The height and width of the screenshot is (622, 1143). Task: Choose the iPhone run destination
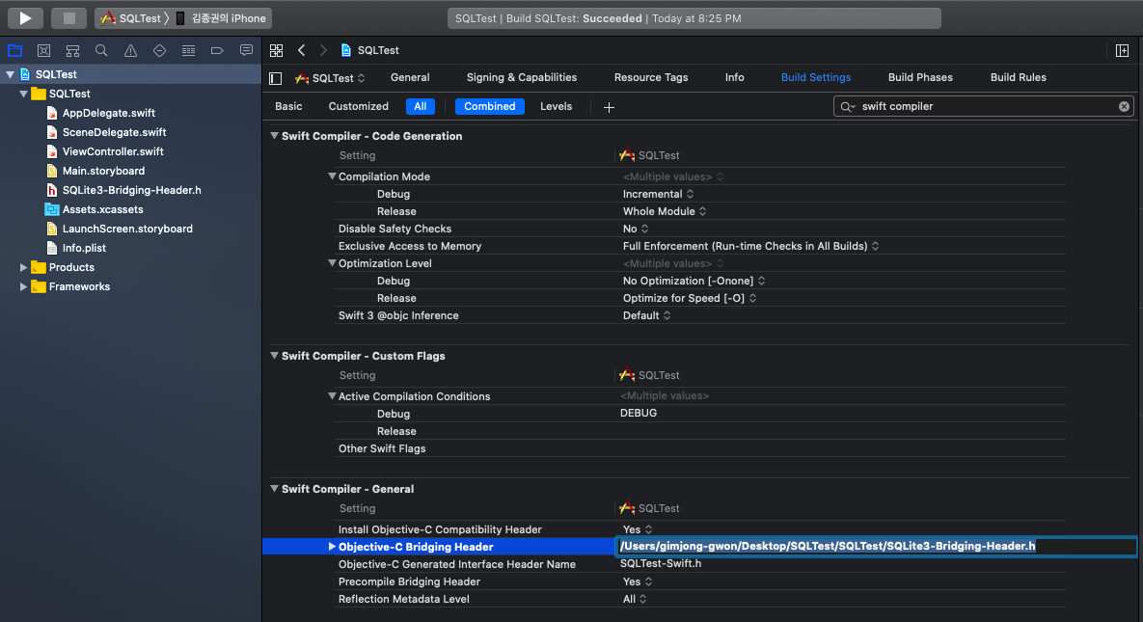(x=222, y=18)
